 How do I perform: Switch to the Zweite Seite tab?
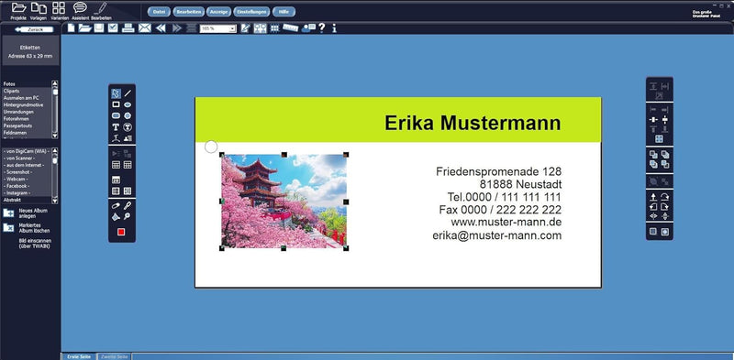[114, 356]
